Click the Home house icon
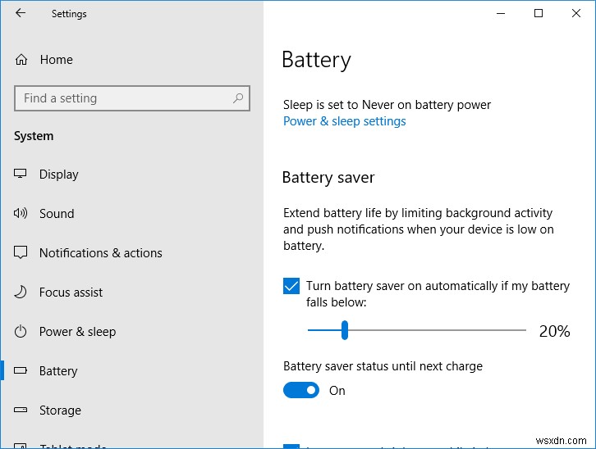The height and width of the screenshot is (449, 596). click(21, 60)
